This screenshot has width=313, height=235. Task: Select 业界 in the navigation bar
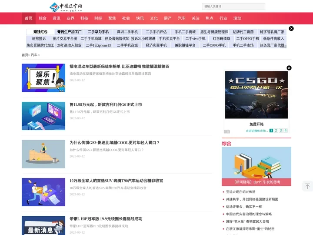point(70,18)
